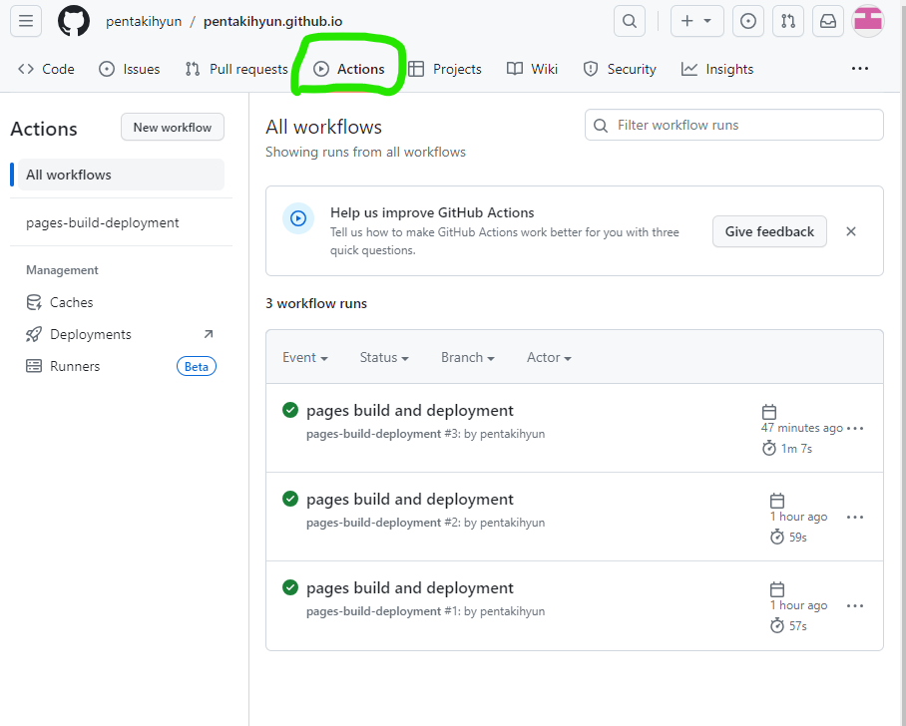Click the plus create-new icon
The image size is (906, 726).
click(686, 21)
